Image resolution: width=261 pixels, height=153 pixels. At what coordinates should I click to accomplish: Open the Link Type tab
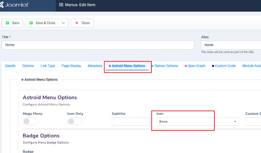48,66
